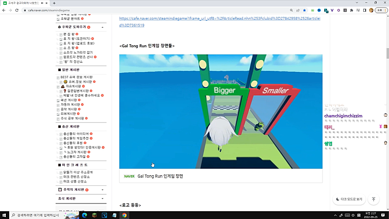Viewport: 389px width, 219px height.
Task: Open Microsoft Edge from the taskbar
Action: 84,215
